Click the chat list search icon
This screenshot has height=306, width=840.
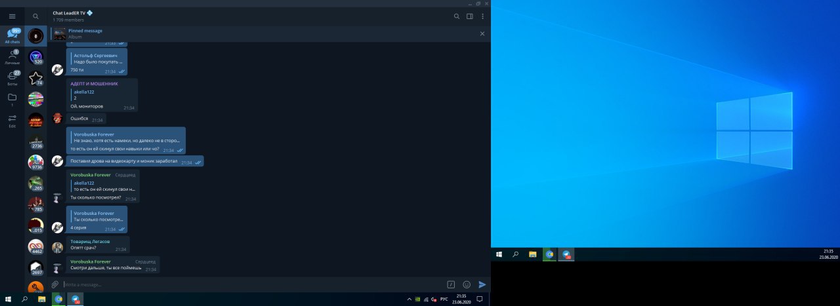[35, 16]
